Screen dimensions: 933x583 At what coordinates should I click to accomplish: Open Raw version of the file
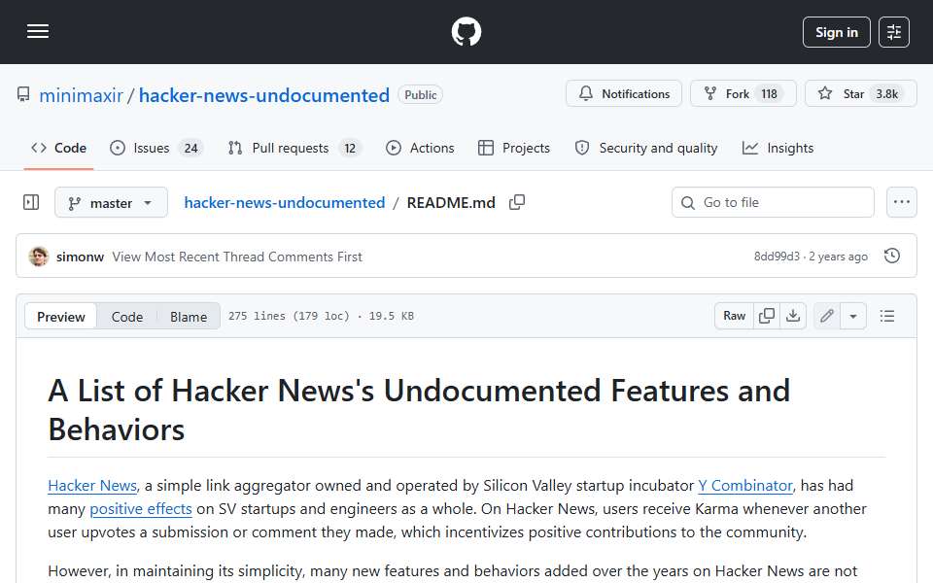pos(735,316)
